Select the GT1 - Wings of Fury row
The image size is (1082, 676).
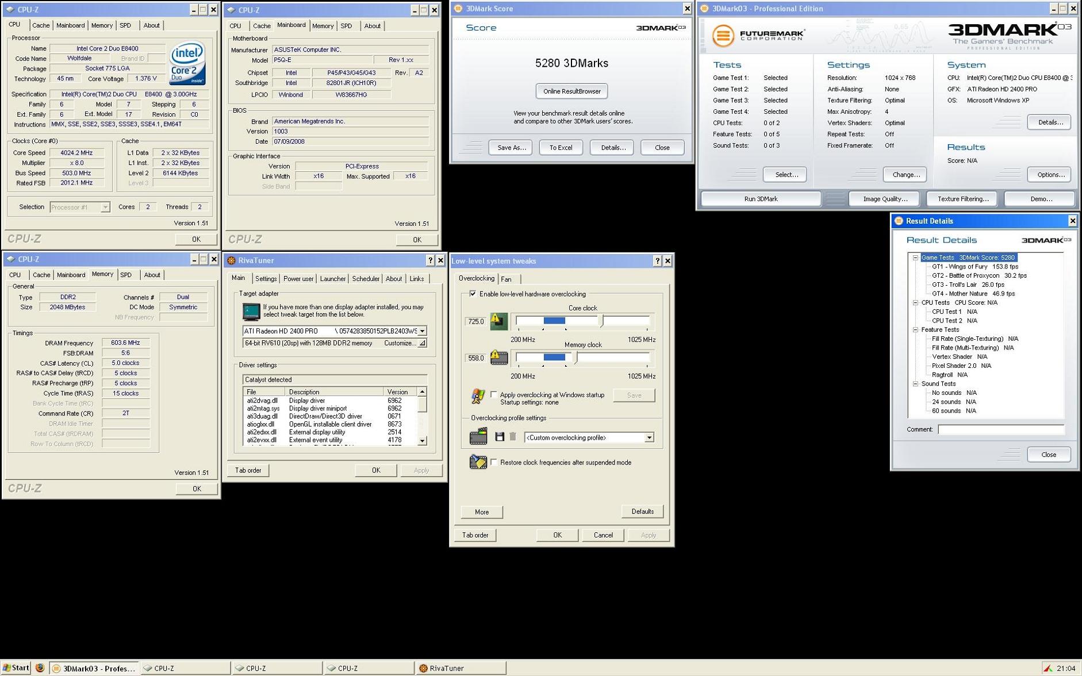click(x=974, y=267)
